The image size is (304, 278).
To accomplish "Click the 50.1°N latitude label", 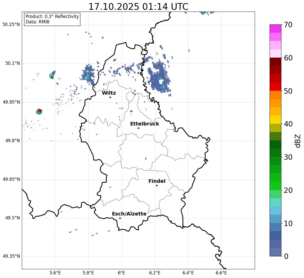I will pos(13,64).
